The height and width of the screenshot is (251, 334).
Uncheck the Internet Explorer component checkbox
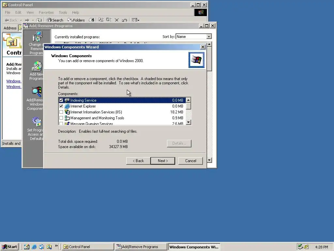[61, 106]
